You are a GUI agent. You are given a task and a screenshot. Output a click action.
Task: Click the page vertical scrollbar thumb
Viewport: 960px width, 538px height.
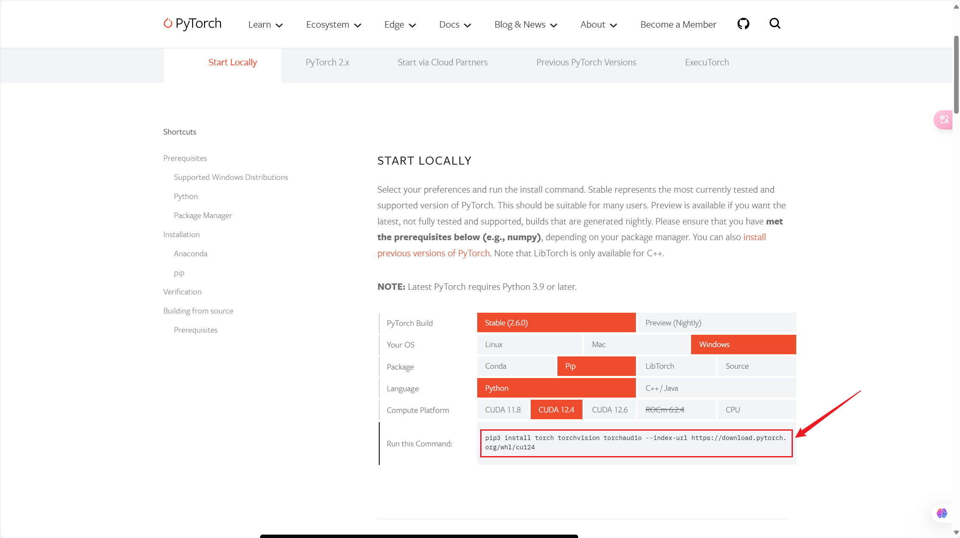pos(956,74)
